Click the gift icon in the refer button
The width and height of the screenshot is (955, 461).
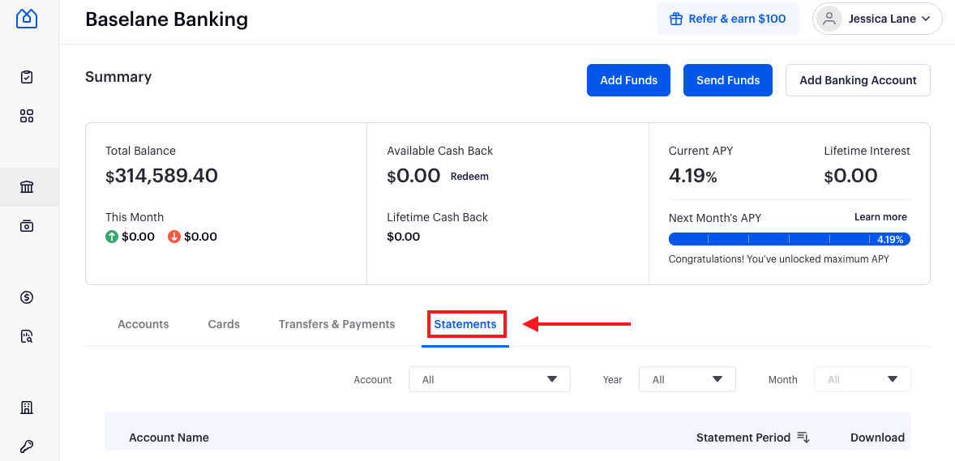click(675, 19)
